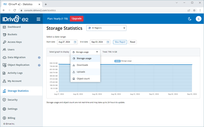Viewport: 204px width, 127px height.
Task: Click the Start date input field
Action: [65, 42]
